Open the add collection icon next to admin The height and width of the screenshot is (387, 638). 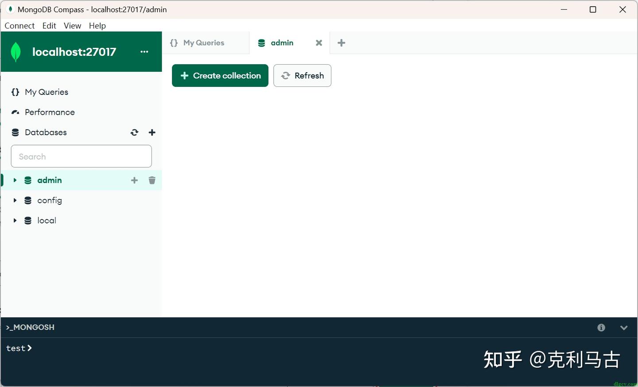coord(134,180)
